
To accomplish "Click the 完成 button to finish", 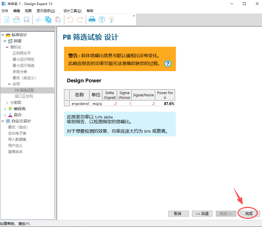I will (x=248, y=213).
